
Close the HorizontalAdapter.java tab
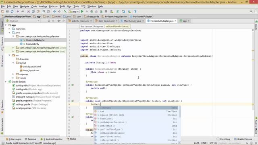point(175,21)
